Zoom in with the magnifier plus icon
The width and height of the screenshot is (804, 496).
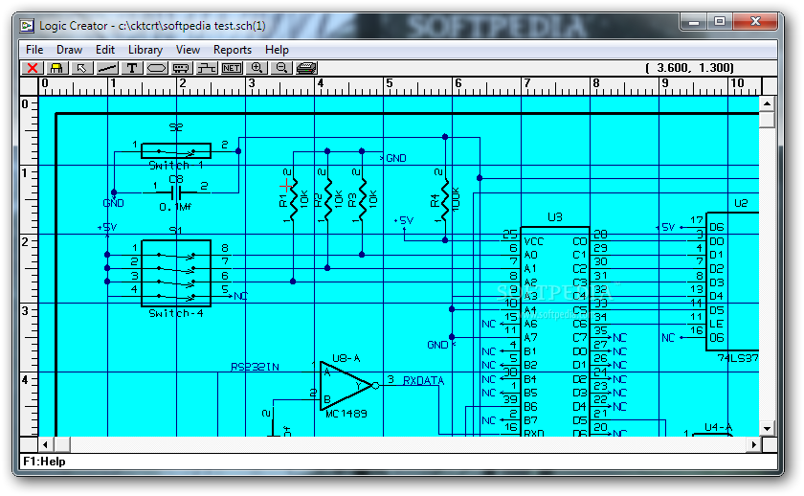pos(257,68)
